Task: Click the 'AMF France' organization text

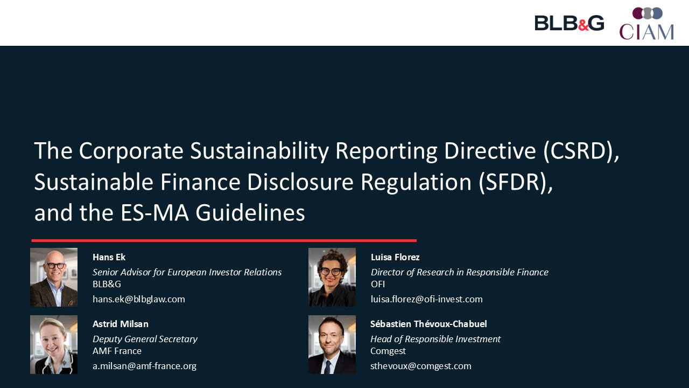Action: 117,351
